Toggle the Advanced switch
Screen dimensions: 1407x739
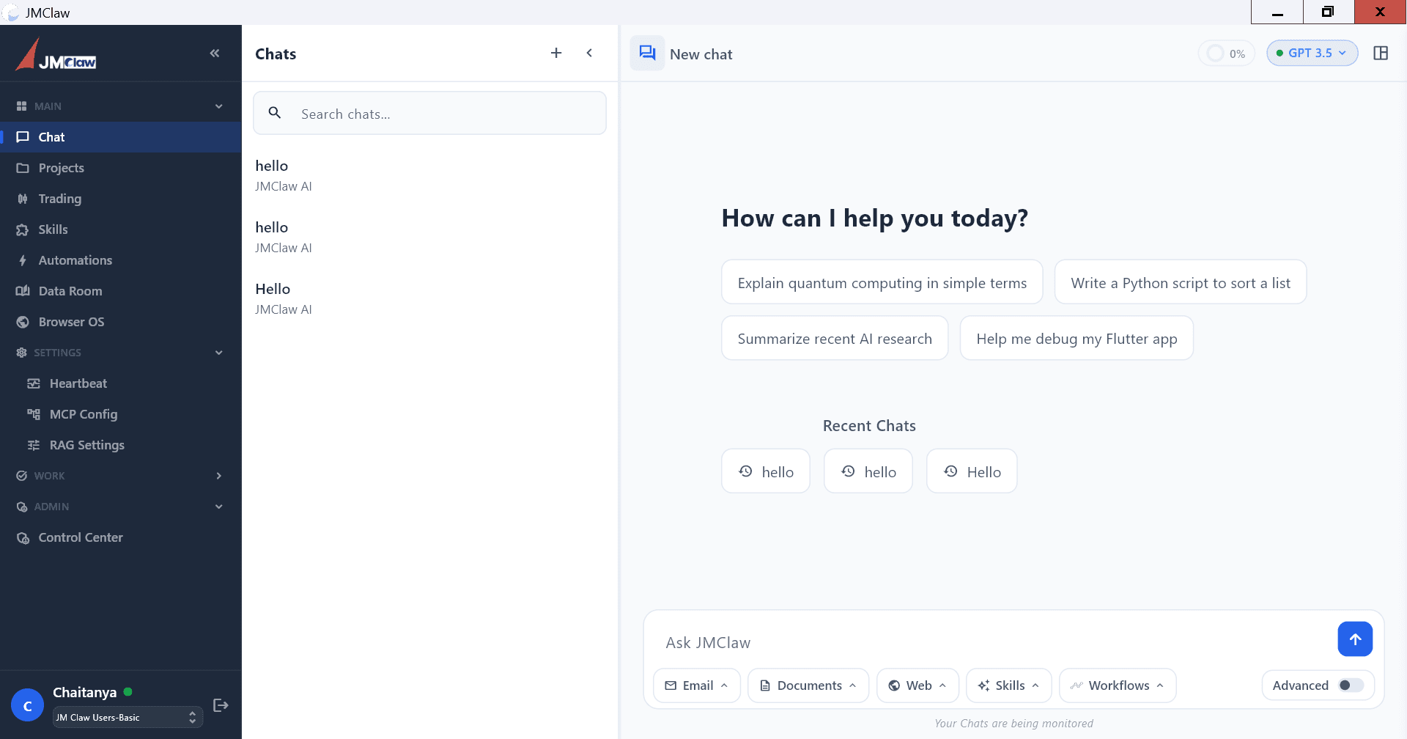pos(1351,685)
